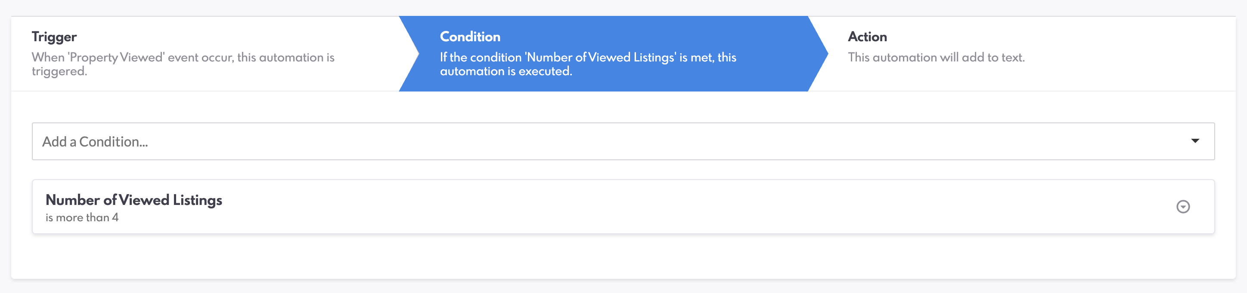Screen dimensions: 1247x293
Task: Go to the Action step
Action: pos(1017,54)
